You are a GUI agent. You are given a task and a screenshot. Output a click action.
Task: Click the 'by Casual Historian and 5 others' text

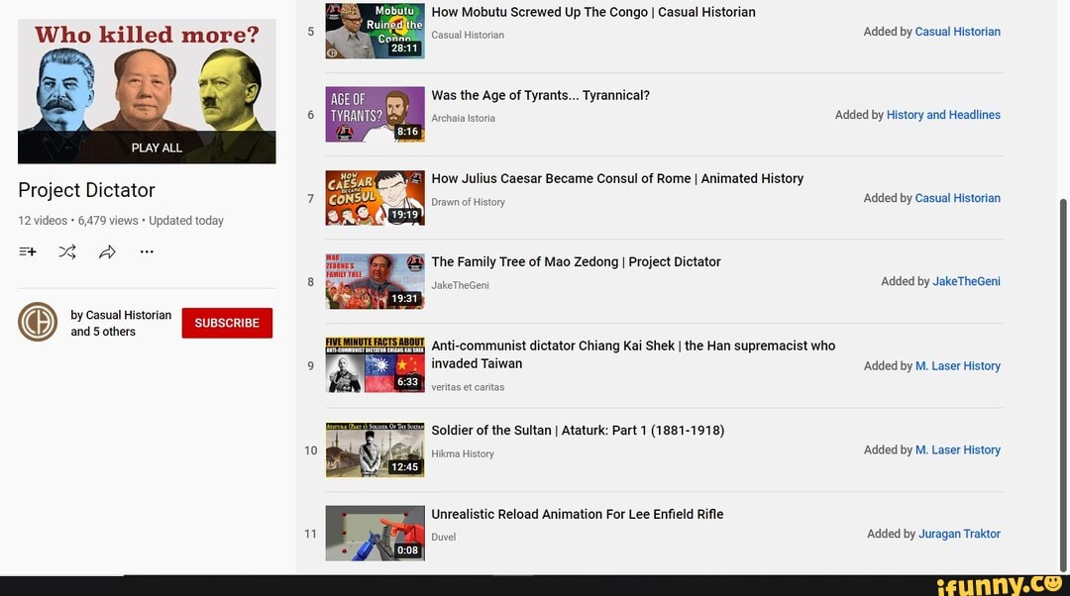(120, 323)
